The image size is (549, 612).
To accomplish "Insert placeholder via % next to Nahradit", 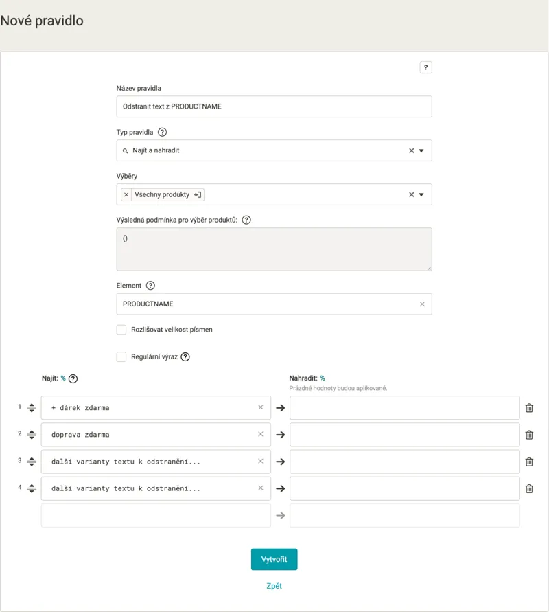I will click(x=323, y=378).
